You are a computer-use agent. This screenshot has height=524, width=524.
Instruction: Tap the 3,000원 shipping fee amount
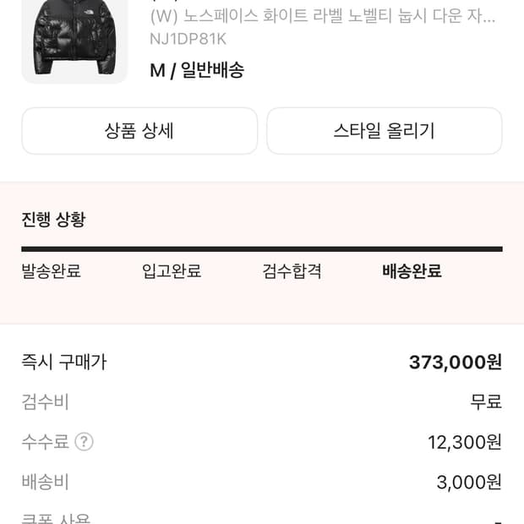tap(469, 482)
